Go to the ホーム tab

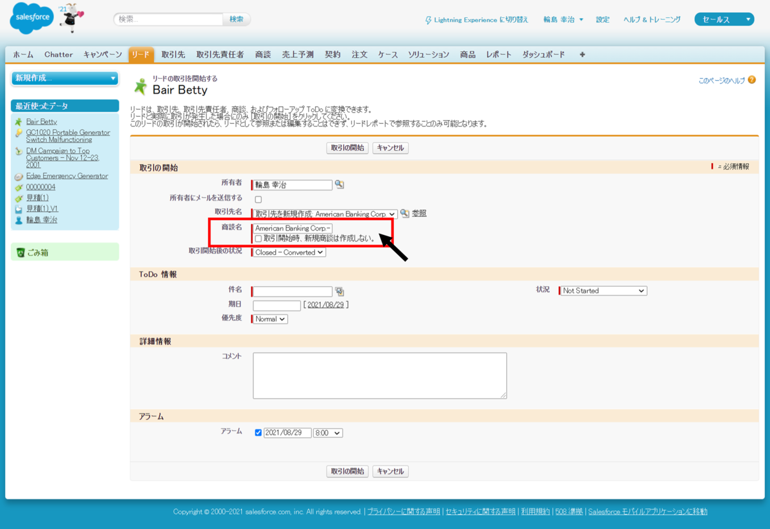click(23, 55)
